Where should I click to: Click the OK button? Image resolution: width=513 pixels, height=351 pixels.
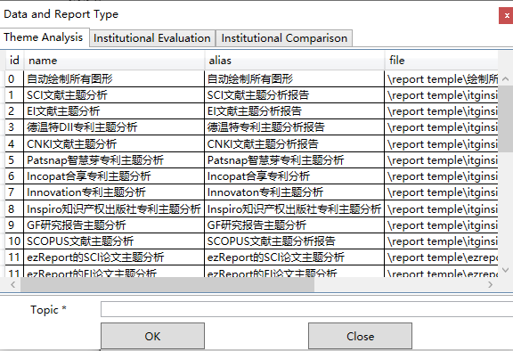152,336
